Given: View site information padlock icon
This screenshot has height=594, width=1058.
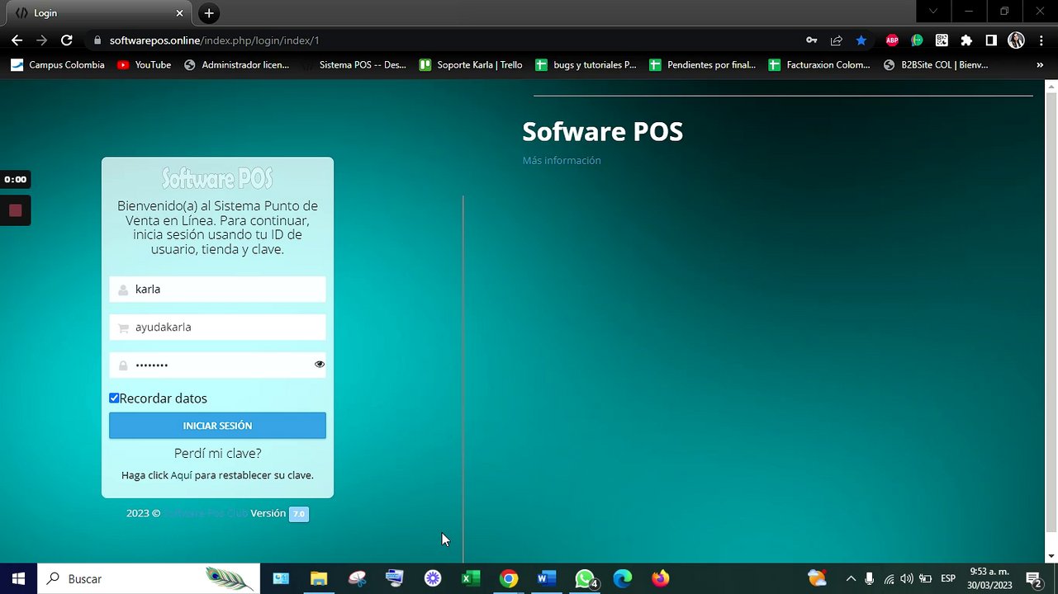Looking at the screenshot, I should [97, 40].
